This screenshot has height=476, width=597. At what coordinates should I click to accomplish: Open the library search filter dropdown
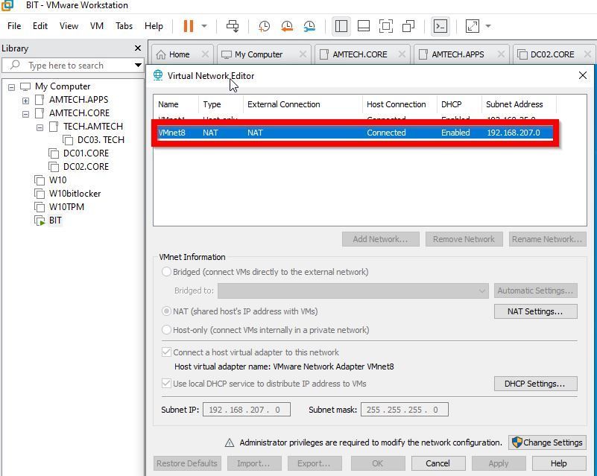point(138,65)
